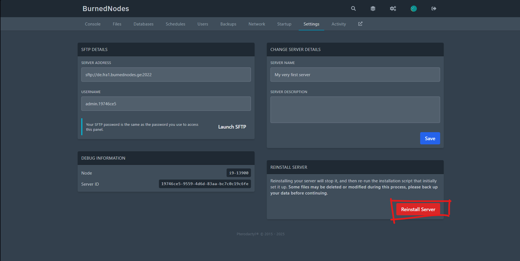Select the Settings tab
The width and height of the screenshot is (520, 261).
click(311, 24)
